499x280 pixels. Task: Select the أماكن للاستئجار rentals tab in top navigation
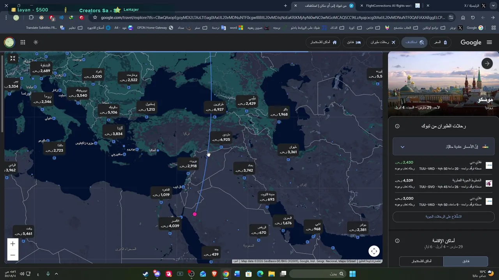pos(324,42)
